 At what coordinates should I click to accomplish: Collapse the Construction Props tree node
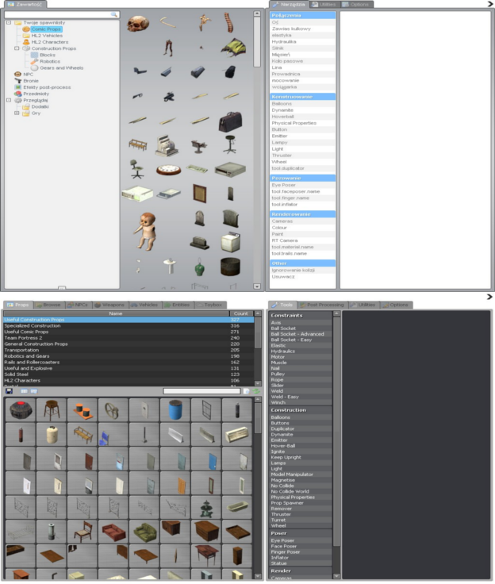(x=17, y=48)
